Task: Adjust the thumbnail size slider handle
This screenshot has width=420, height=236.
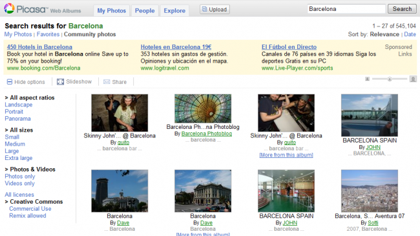Action: pos(390,79)
